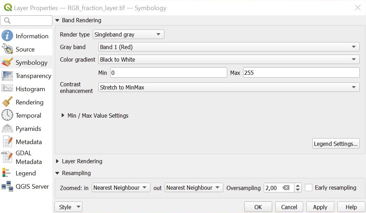Click the Legend Settings button
Viewport: 366px width, 213px height.
point(336,144)
